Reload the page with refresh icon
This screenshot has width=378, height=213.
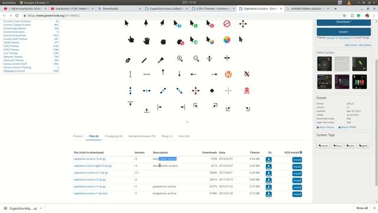[17, 15]
